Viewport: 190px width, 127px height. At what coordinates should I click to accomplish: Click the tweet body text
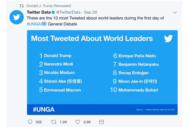point(95,18)
